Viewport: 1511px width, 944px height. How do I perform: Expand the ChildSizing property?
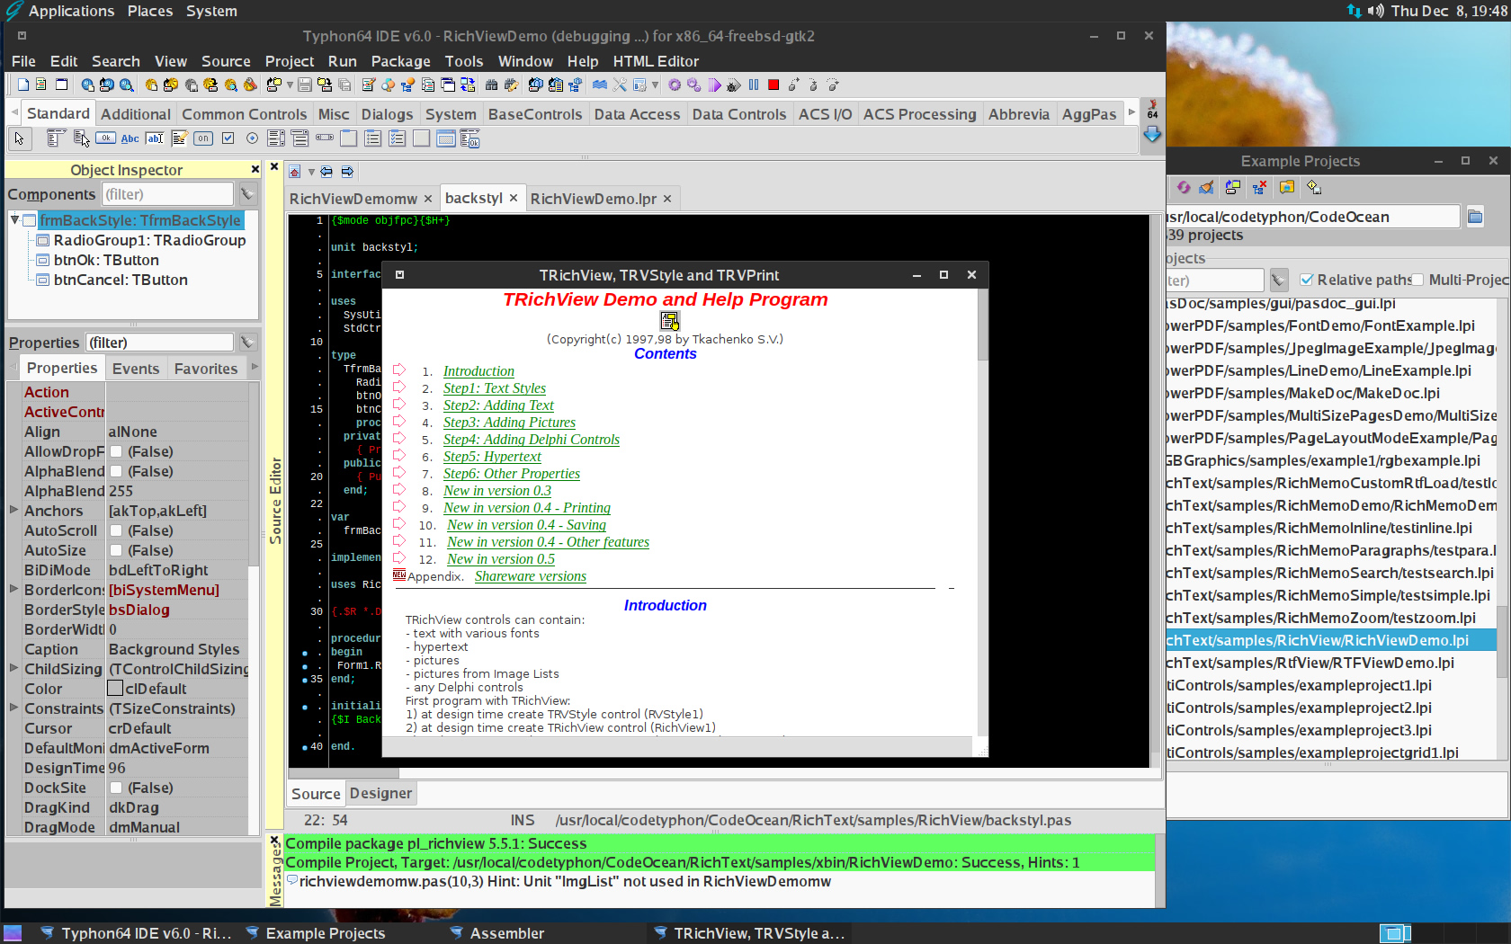14,668
